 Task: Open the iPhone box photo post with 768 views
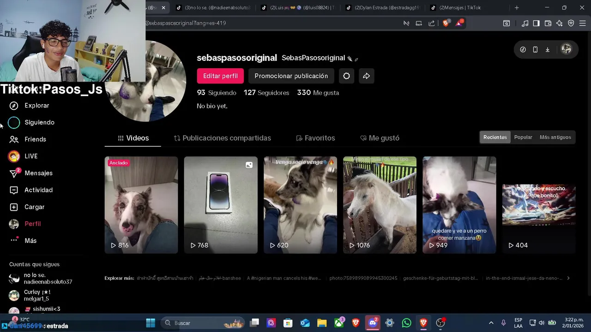pos(221,205)
